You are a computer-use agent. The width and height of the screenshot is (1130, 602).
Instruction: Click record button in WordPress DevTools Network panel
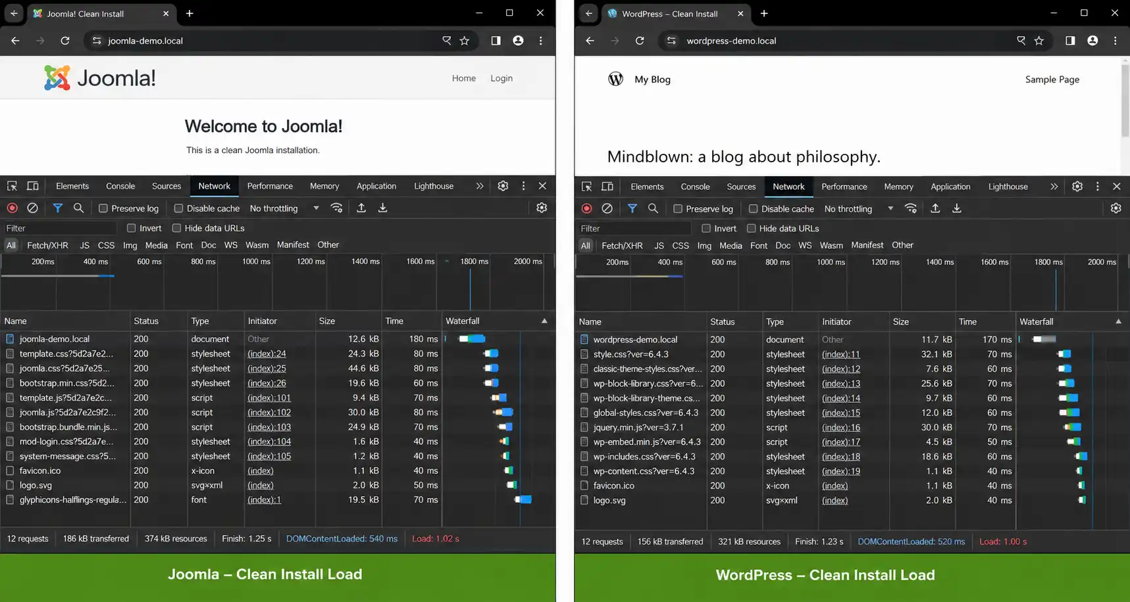point(586,209)
